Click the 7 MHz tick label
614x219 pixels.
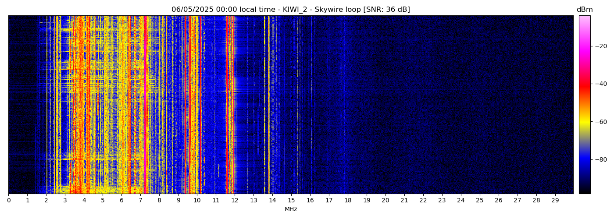pyautogui.click(x=140, y=200)
